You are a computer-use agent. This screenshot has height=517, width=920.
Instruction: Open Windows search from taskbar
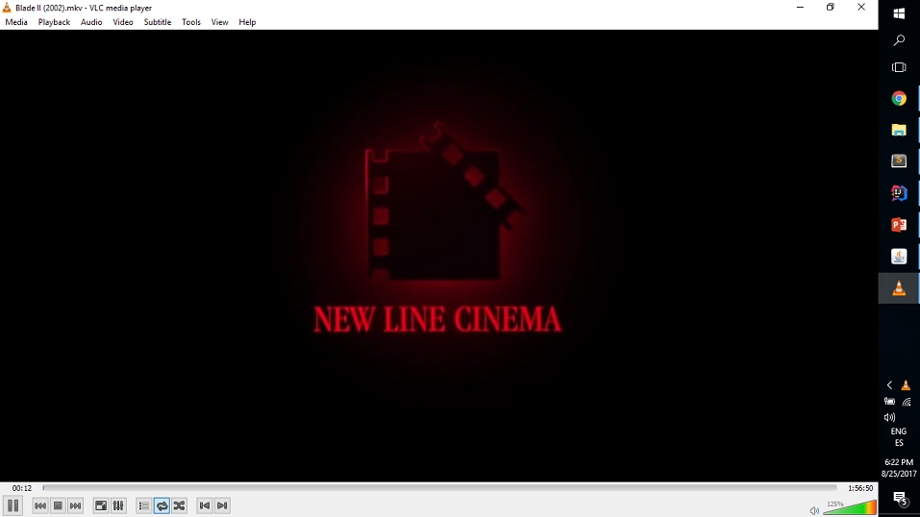pyautogui.click(x=899, y=40)
